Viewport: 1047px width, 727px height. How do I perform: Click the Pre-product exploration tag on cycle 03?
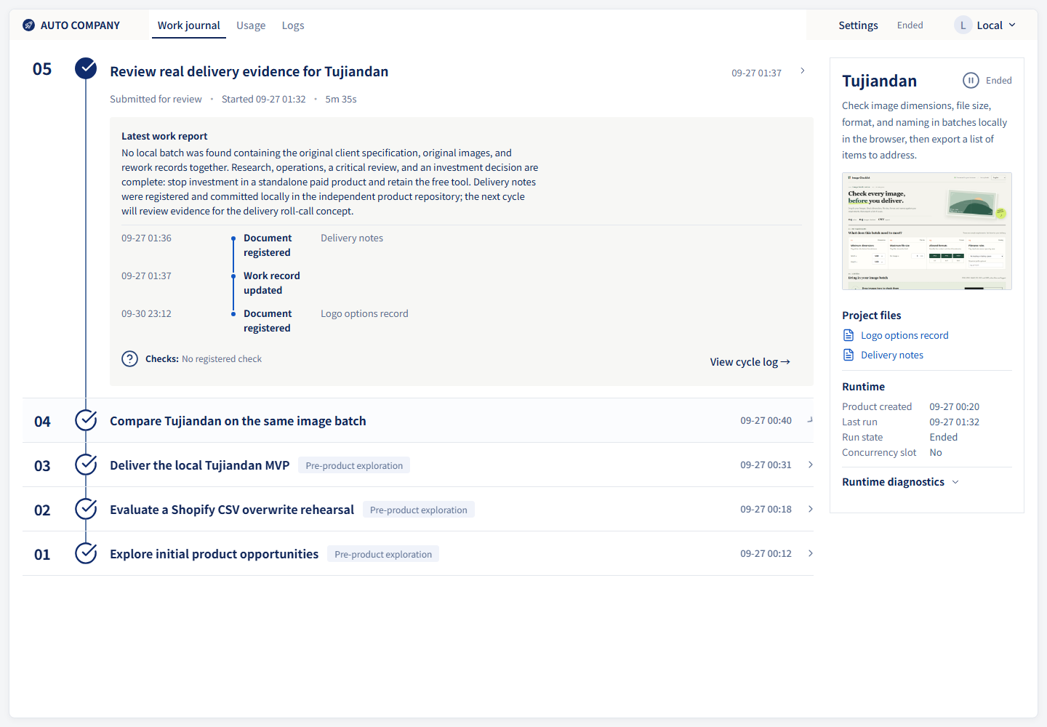(354, 465)
